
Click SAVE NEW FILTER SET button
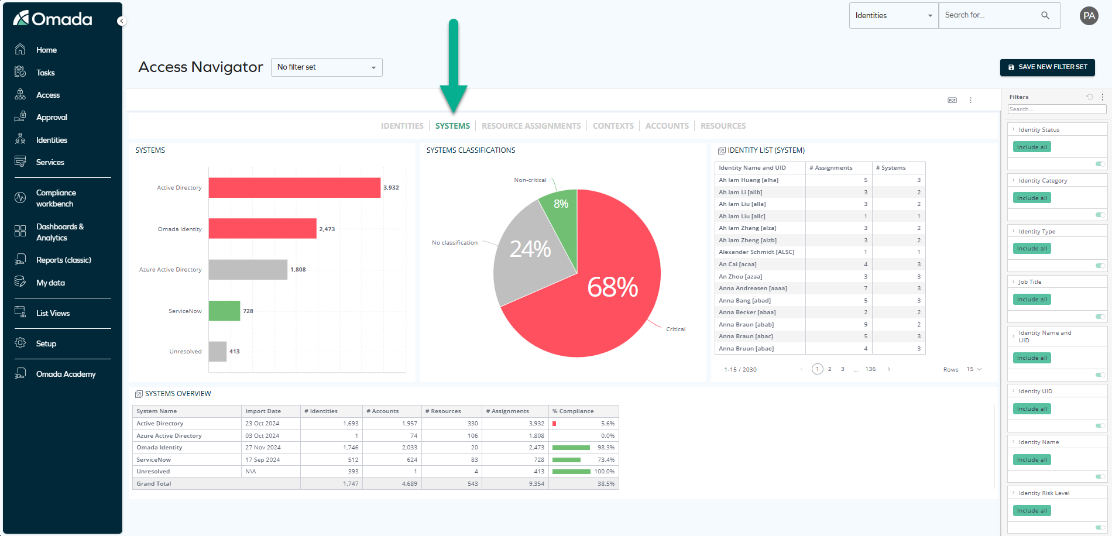click(1047, 67)
